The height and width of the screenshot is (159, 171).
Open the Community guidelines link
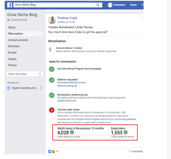125,119
